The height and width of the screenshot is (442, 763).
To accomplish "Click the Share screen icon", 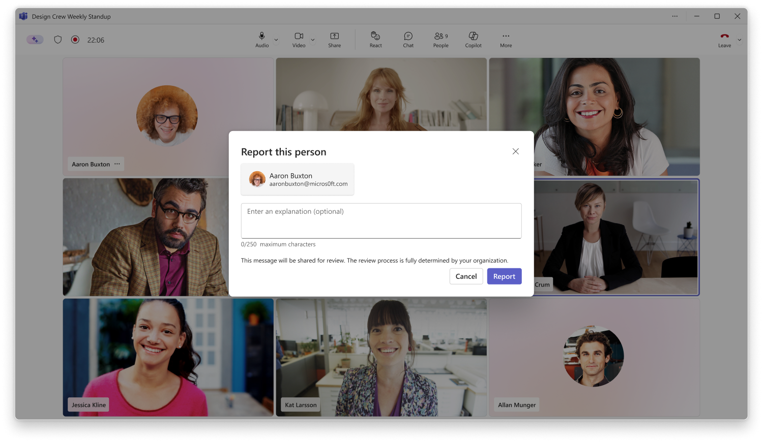I will pos(335,40).
